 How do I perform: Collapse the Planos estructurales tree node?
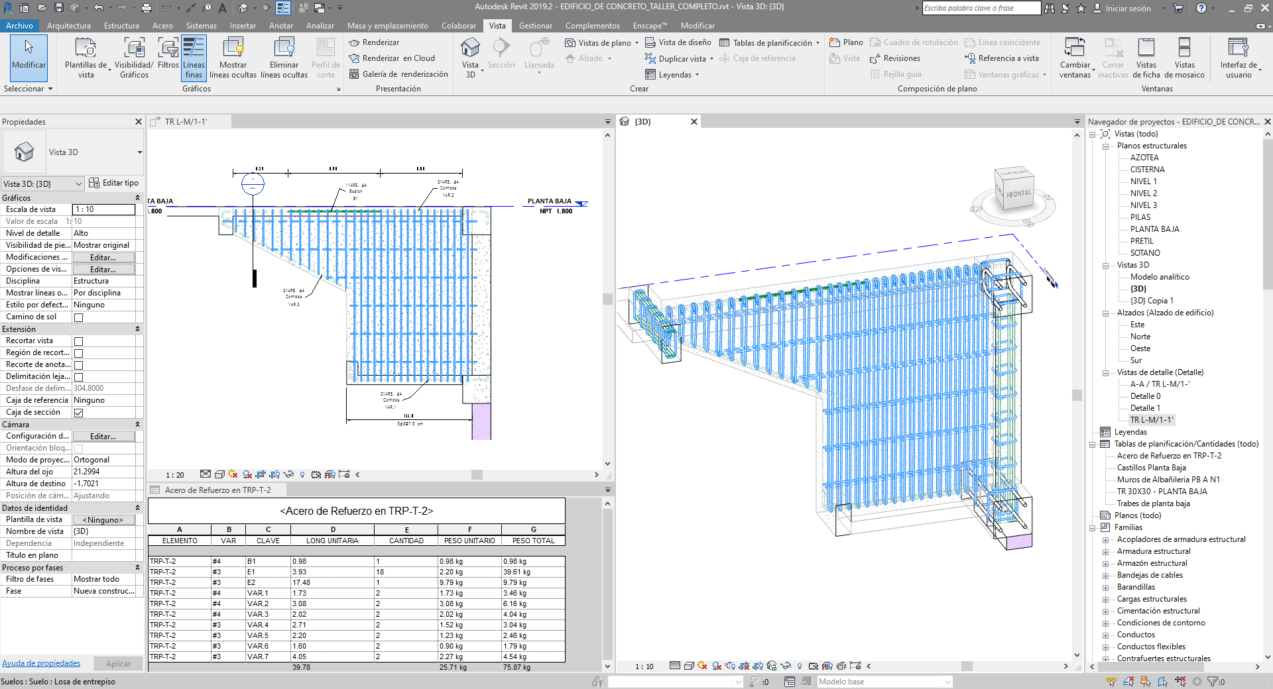point(1105,146)
